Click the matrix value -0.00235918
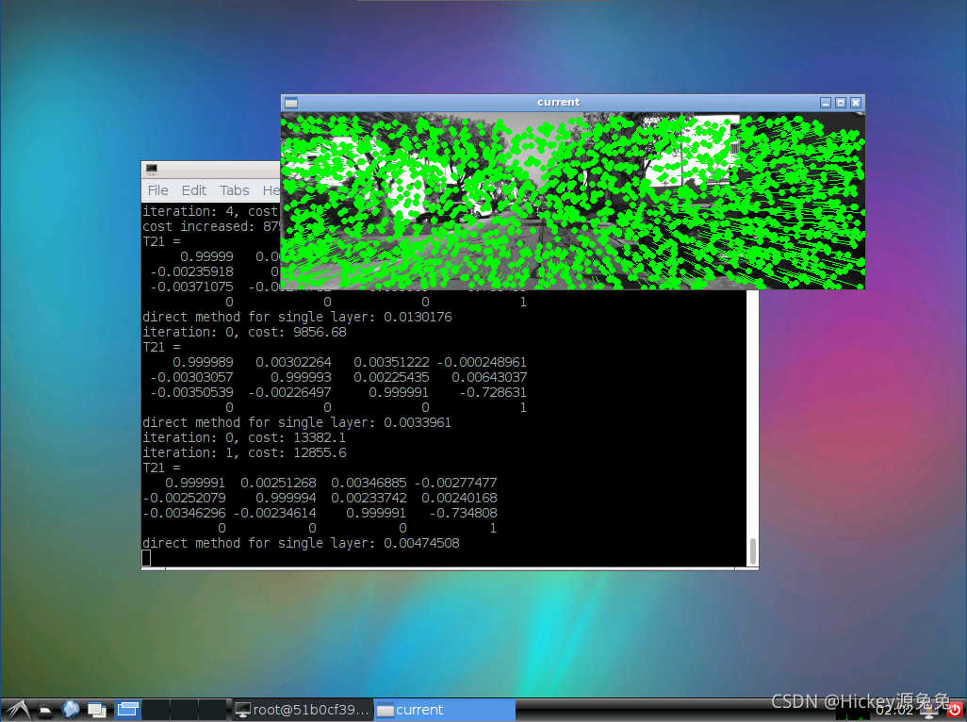967x722 pixels. click(191, 271)
